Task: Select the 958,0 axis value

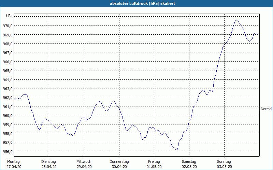Action: pyautogui.click(x=8, y=134)
